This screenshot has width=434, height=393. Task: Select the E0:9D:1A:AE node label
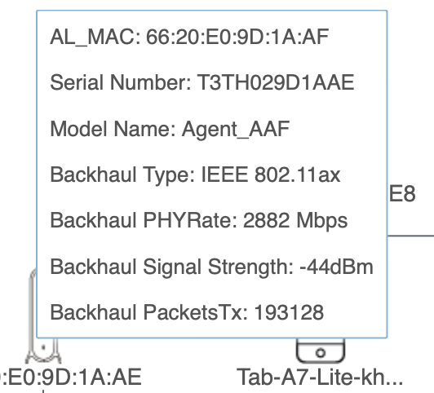[x=71, y=377]
